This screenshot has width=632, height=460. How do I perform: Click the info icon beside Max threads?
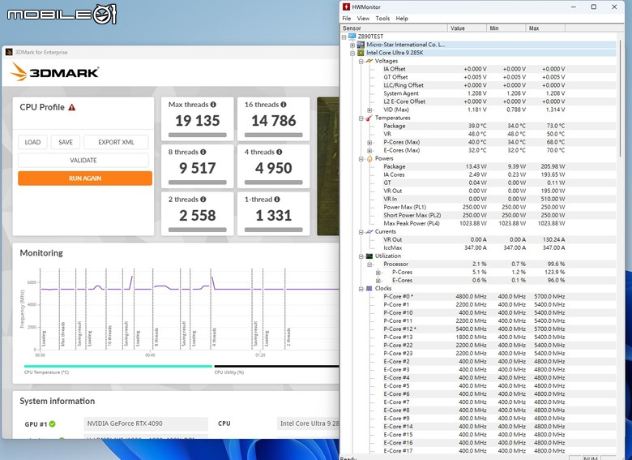point(213,105)
